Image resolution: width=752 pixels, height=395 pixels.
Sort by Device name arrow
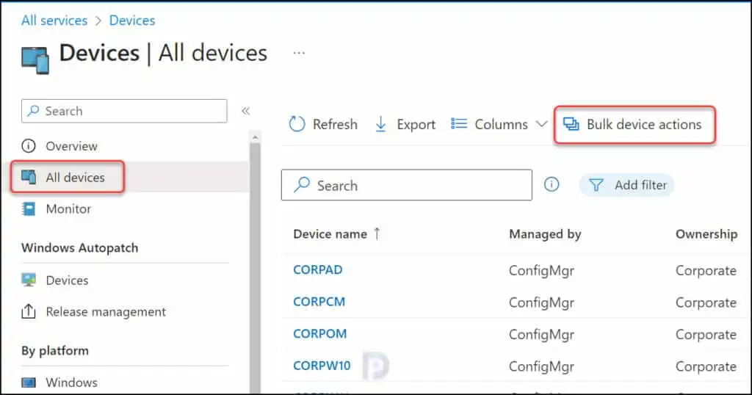coord(377,233)
